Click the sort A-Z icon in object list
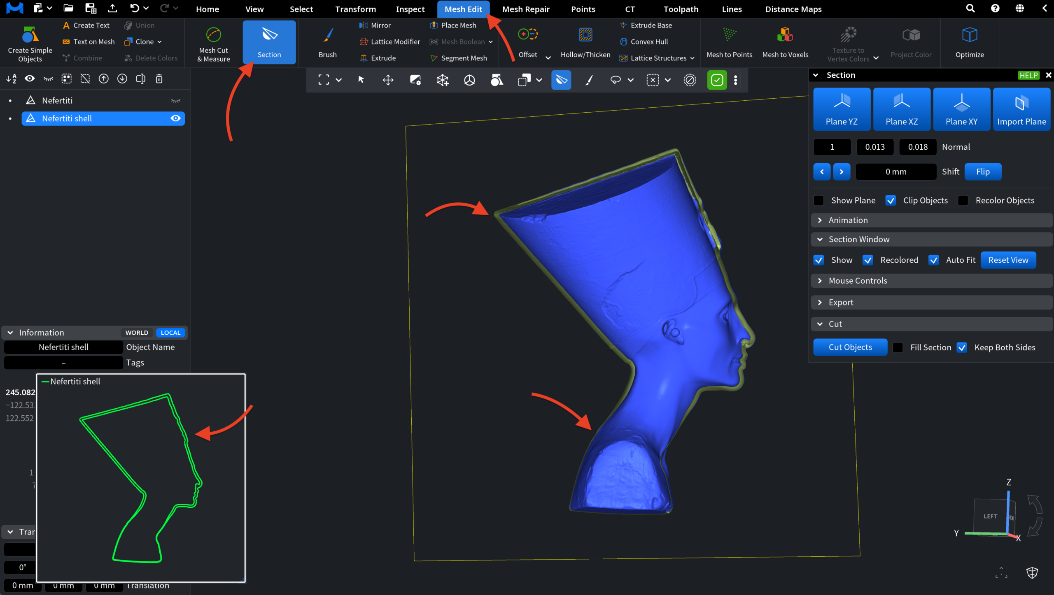 (x=12, y=79)
